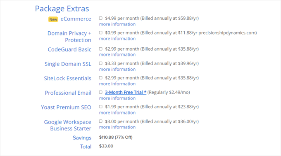Screen dimensions: 281x156
Task: Tick the Domain Privacy + Protection checkbox
Action: click(101, 33)
